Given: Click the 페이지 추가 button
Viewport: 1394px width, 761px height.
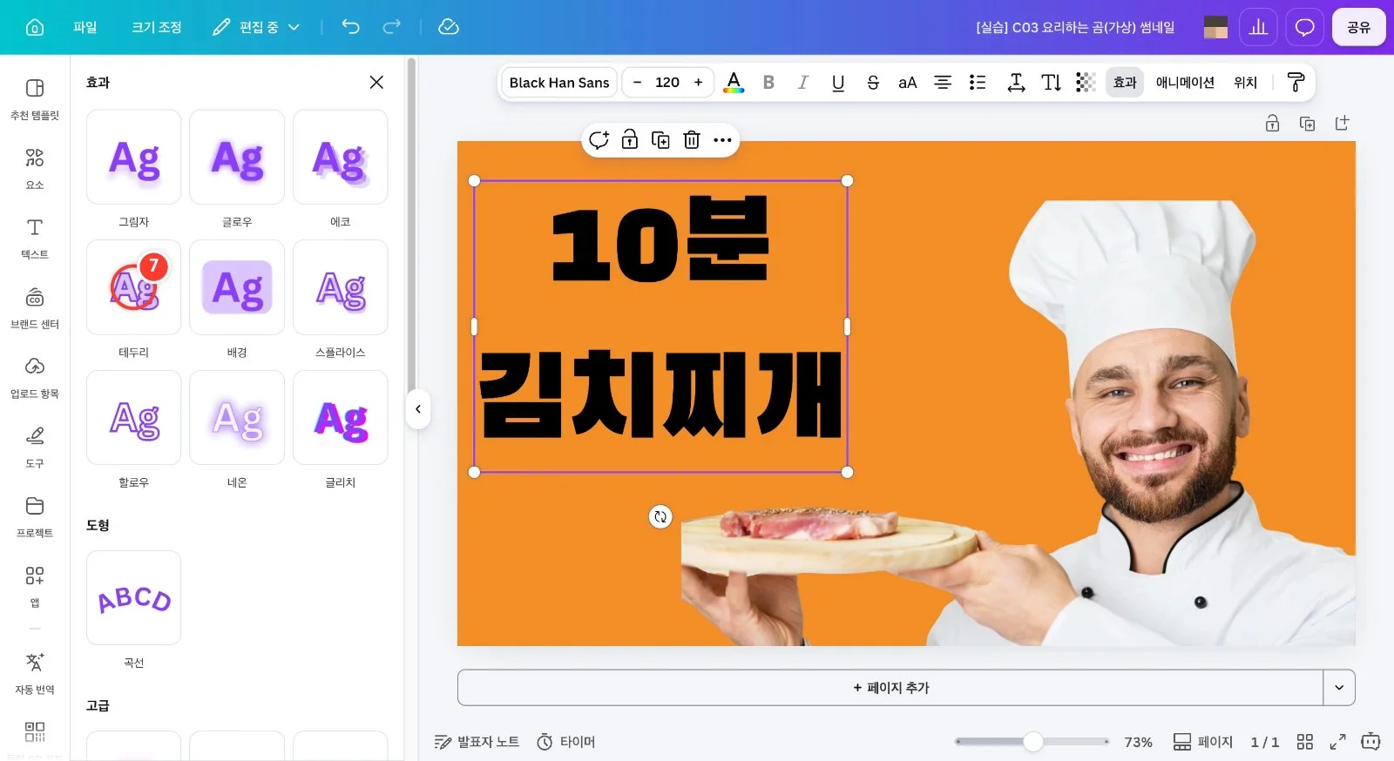Looking at the screenshot, I should click(890, 687).
